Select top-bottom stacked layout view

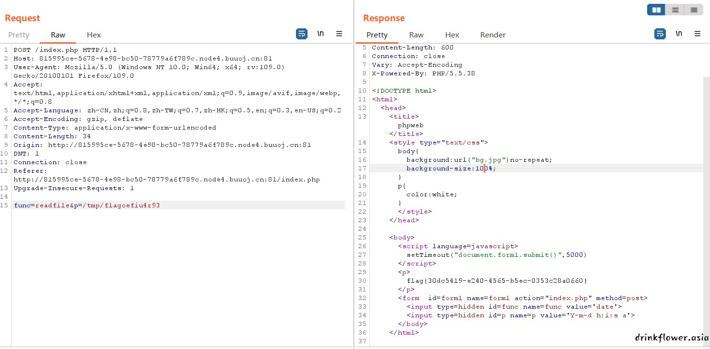pyautogui.click(x=675, y=10)
